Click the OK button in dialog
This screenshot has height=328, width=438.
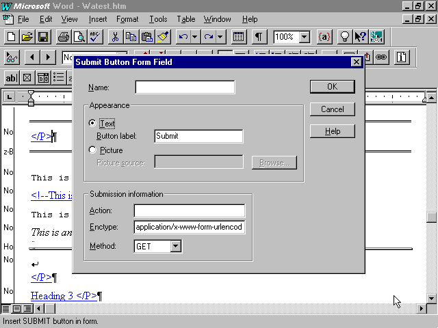pyautogui.click(x=332, y=87)
